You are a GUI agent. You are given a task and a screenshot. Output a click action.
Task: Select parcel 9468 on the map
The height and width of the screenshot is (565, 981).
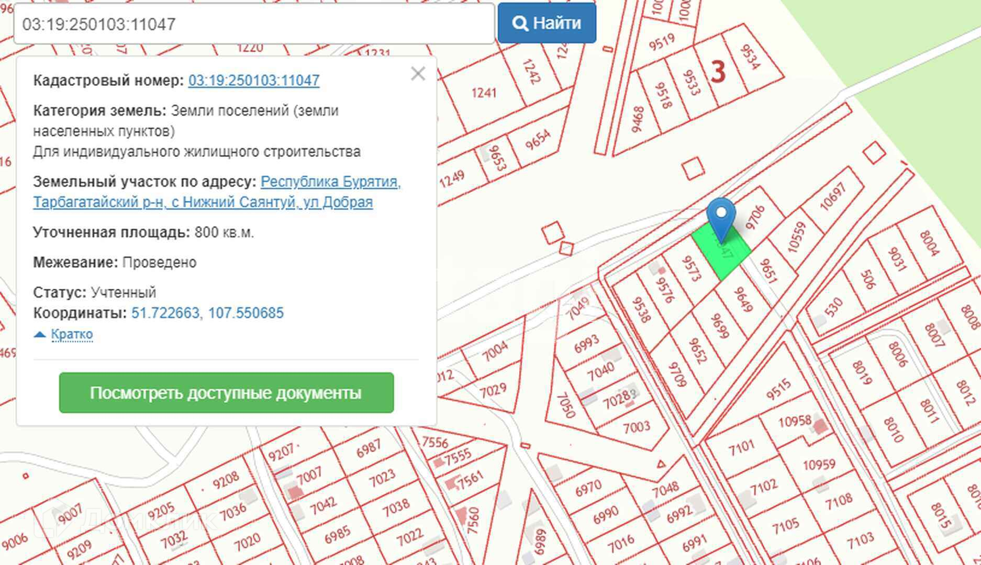638,119
